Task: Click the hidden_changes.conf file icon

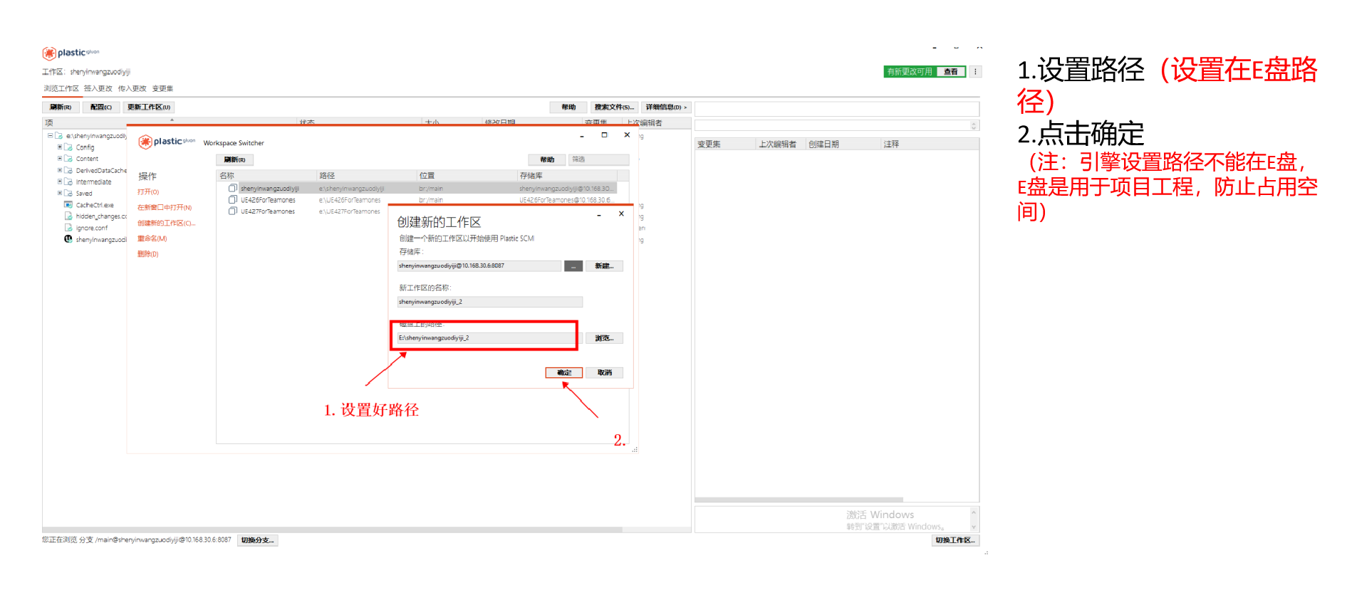Action: 68,216
